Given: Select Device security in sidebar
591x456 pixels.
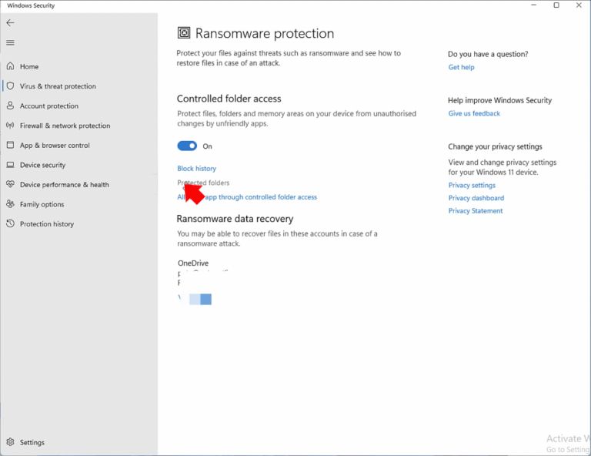Looking at the screenshot, I should click(42, 165).
